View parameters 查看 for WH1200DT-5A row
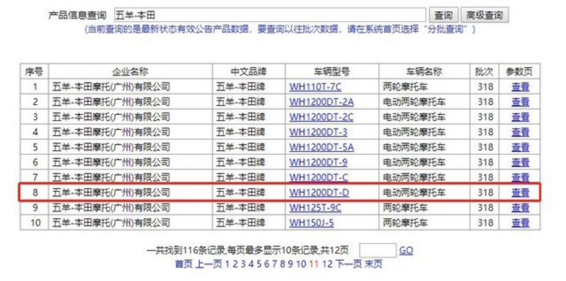Screen dimensions: 566x281 [520, 147]
